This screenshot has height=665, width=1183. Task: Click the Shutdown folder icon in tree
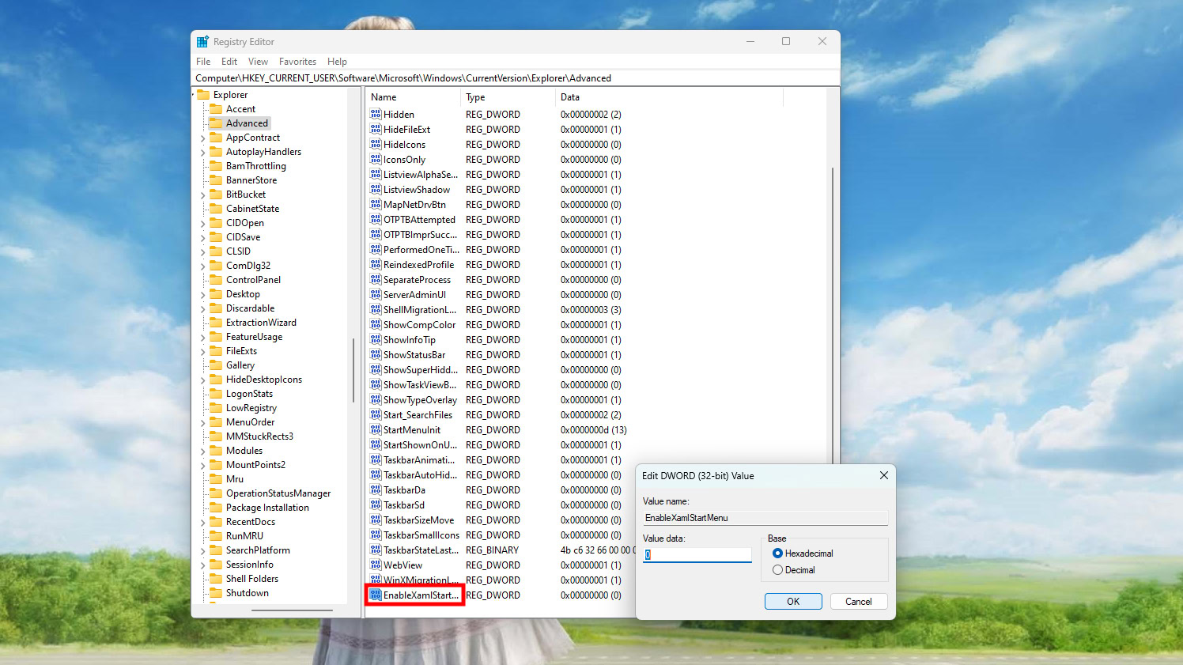coord(216,593)
